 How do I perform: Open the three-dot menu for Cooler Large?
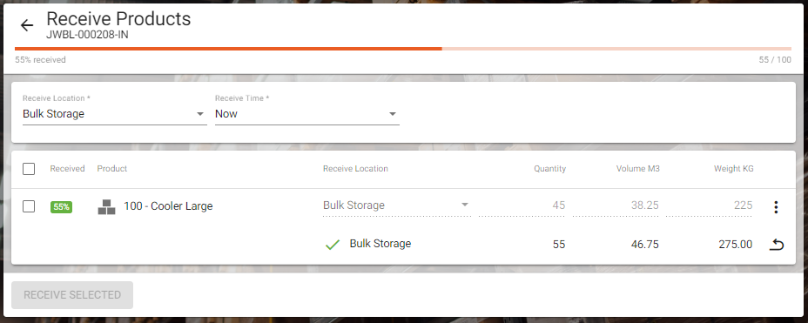click(x=776, y=207)
